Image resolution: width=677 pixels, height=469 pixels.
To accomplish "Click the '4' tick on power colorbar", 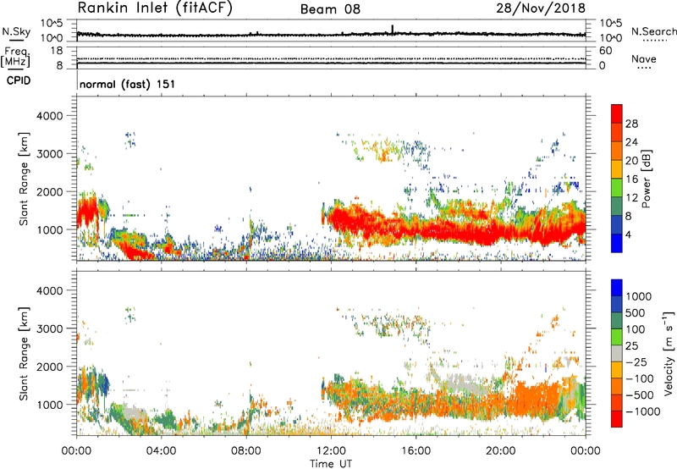I will [628, 234].
